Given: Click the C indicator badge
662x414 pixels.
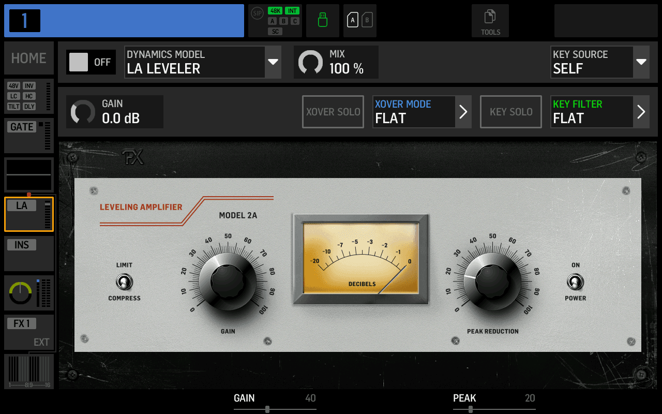Looking at the screenshot, I should tap(295, 21).
